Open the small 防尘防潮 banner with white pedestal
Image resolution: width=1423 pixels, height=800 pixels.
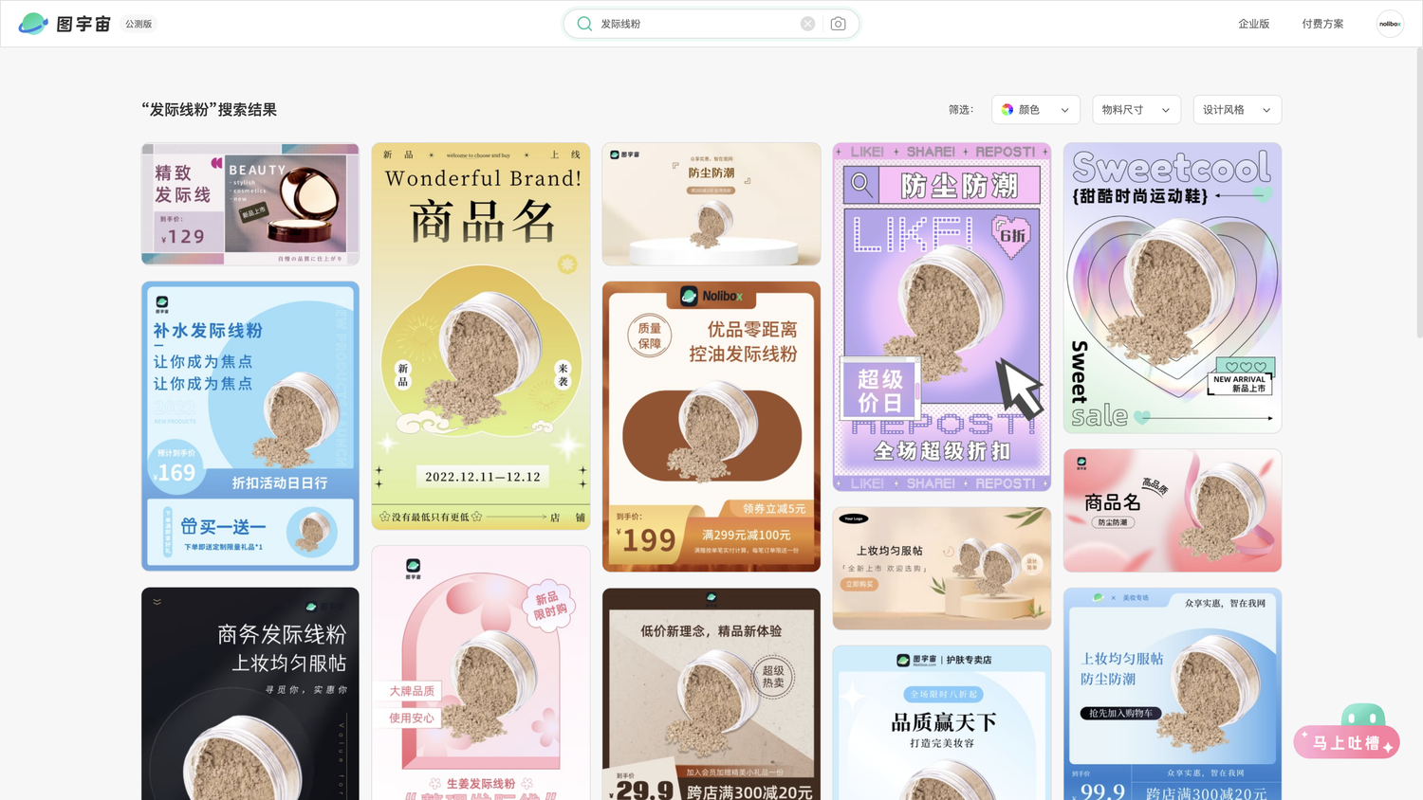(711, 204)
